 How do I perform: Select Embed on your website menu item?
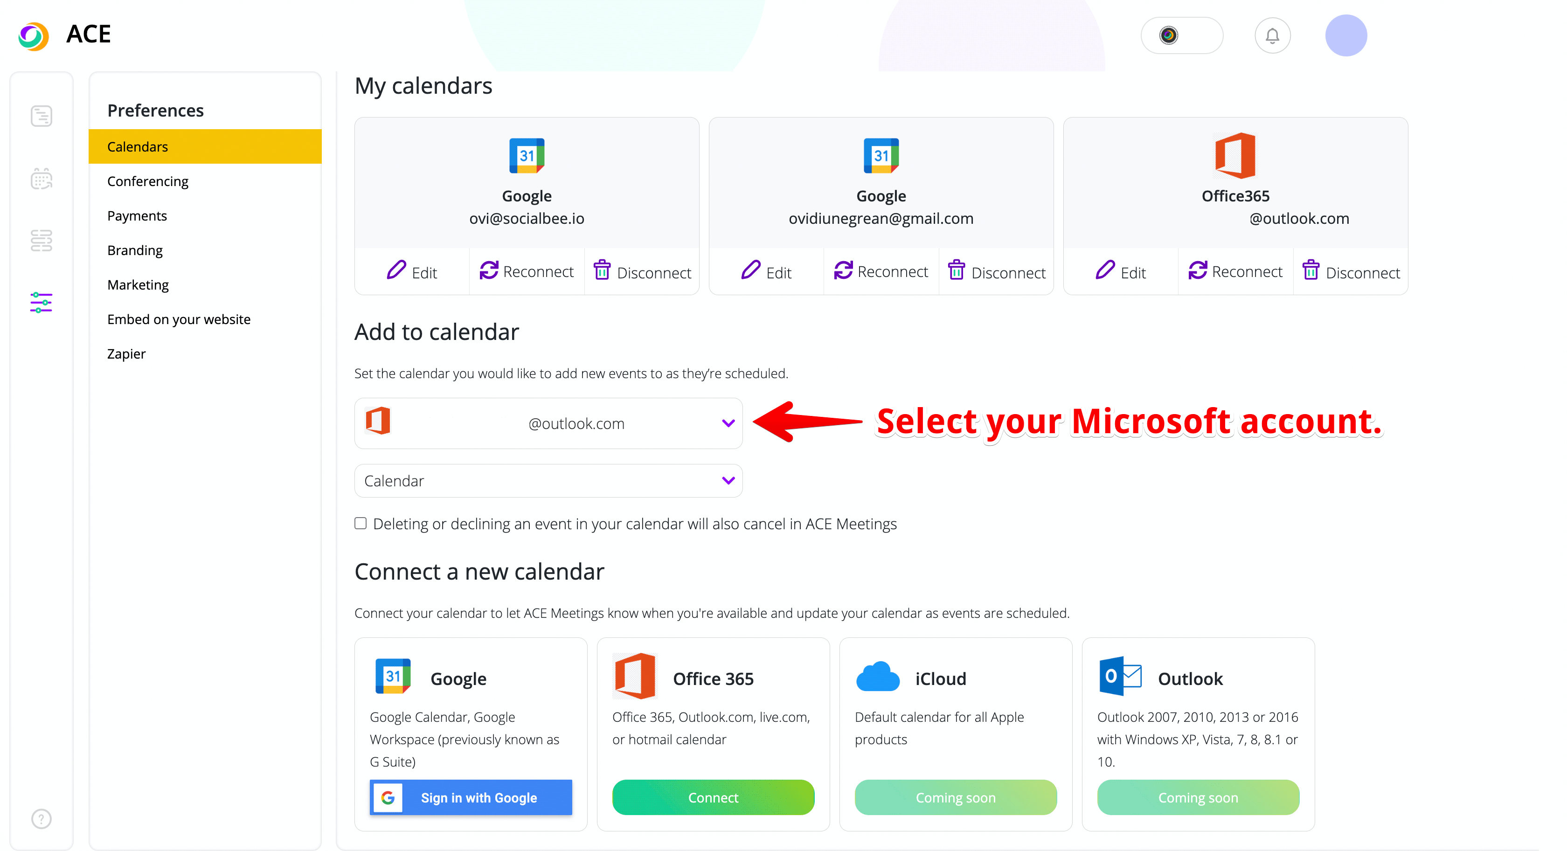coord(179,319)
